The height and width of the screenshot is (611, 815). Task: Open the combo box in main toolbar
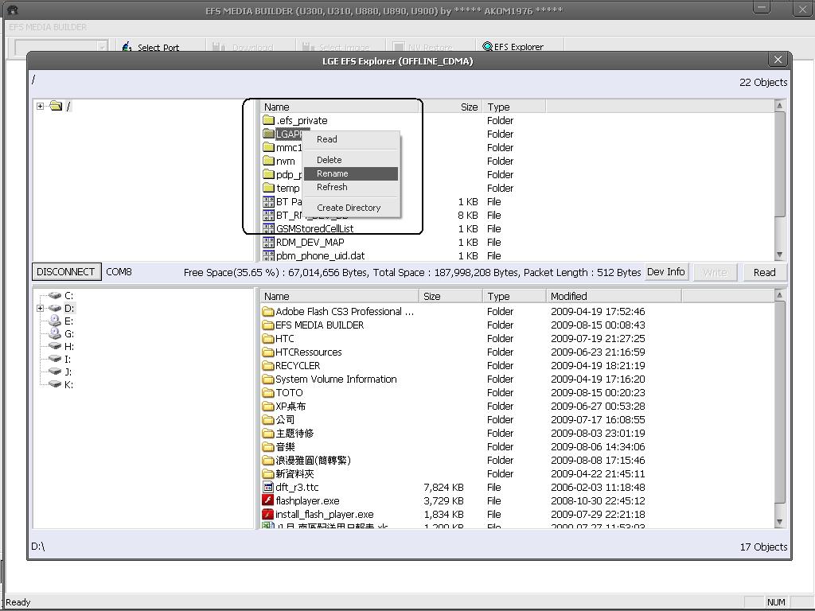coord(61,47)
